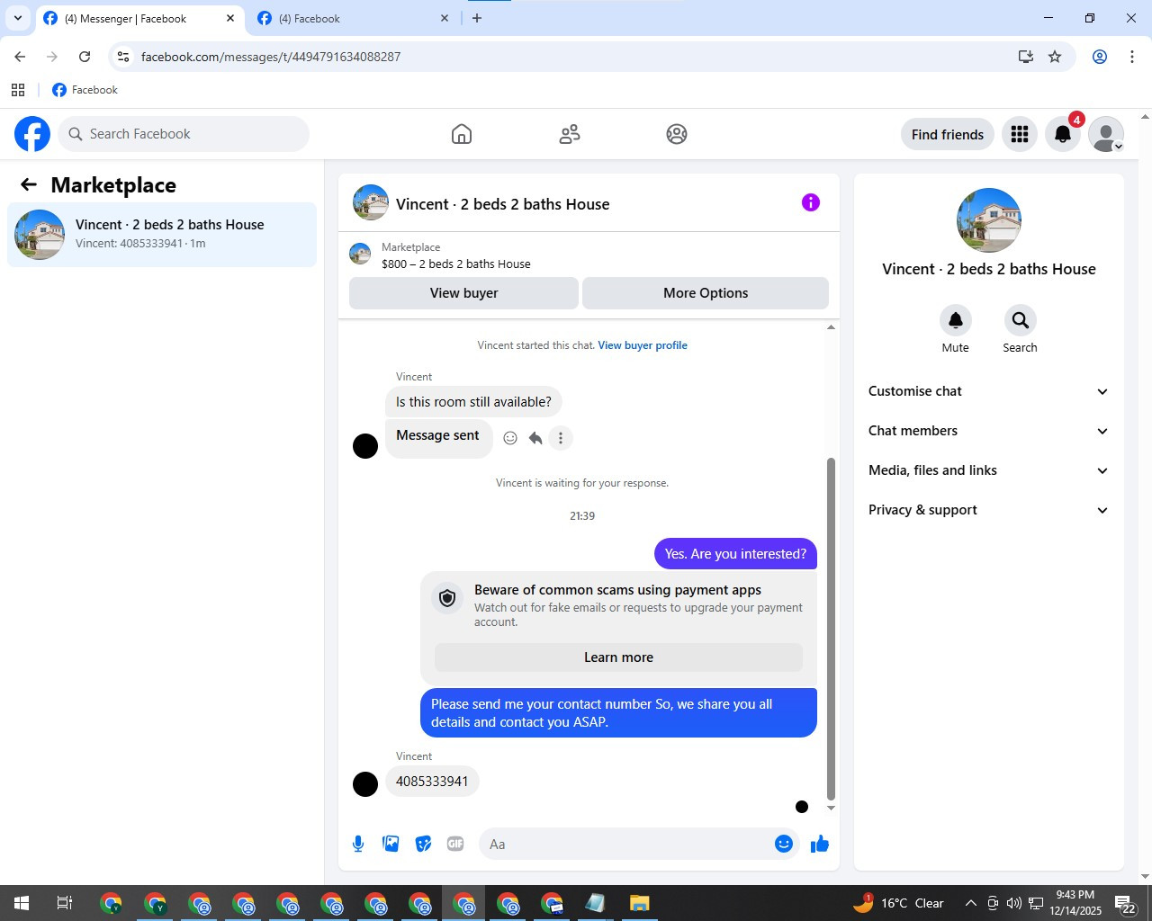Screen dimensions: 1152x921
Task: Open the Windows notification center icon
Action: 1126,903
